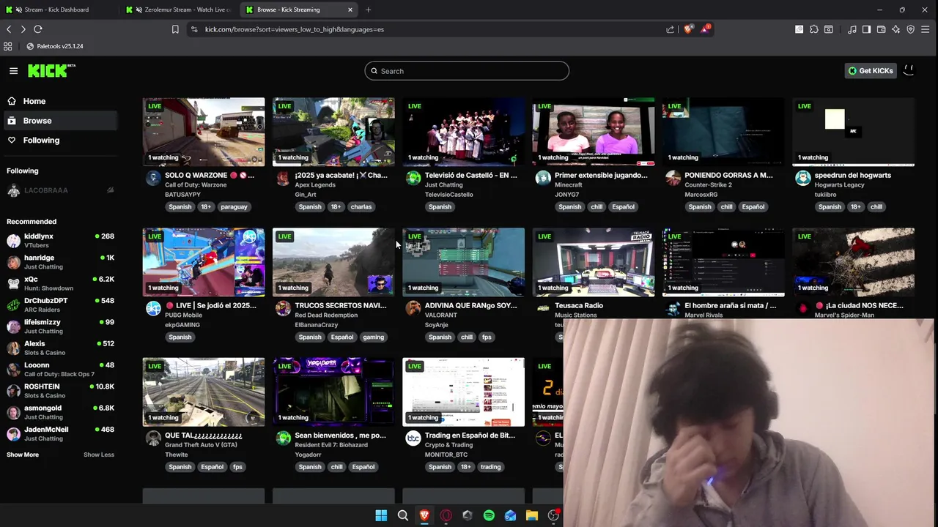Open the extensions puzzle icon
938x527 pixels.
click(x=814, y=29)
